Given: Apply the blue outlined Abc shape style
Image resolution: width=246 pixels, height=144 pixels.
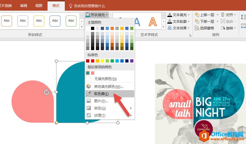Looking at the screenshot, I should coord(55,21).
